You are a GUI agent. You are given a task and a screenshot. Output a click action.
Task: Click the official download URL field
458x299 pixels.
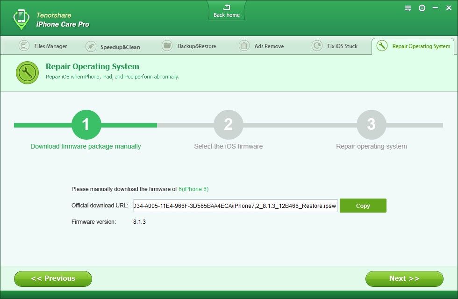235,206
